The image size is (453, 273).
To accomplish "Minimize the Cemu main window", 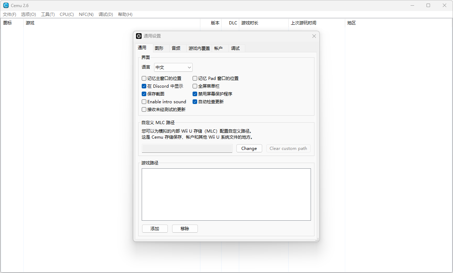I will (x=412, y=5).
